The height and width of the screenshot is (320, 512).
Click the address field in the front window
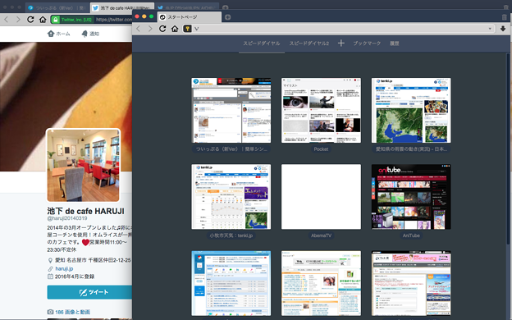point(340,29)
